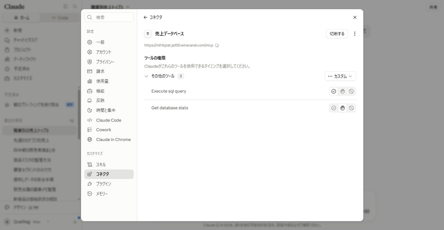
Task: Open Cowork settings
Action: [x=109, y=130]
